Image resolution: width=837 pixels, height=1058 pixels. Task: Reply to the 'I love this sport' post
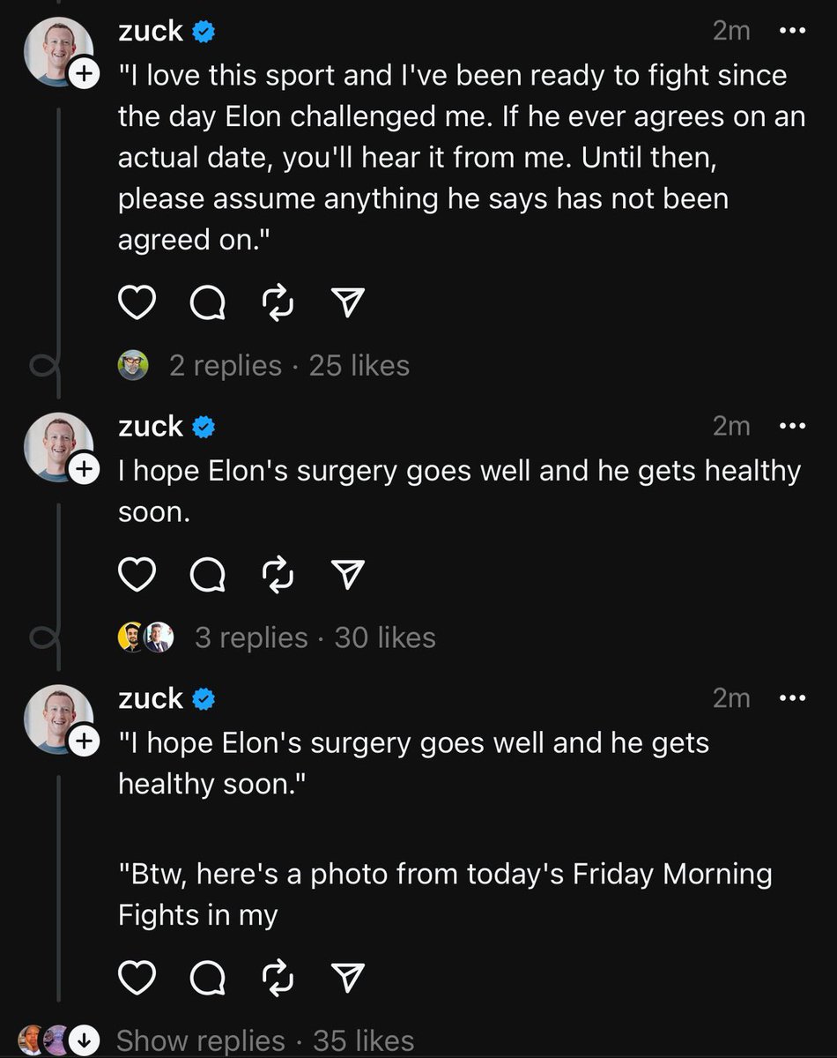point(208,303)
